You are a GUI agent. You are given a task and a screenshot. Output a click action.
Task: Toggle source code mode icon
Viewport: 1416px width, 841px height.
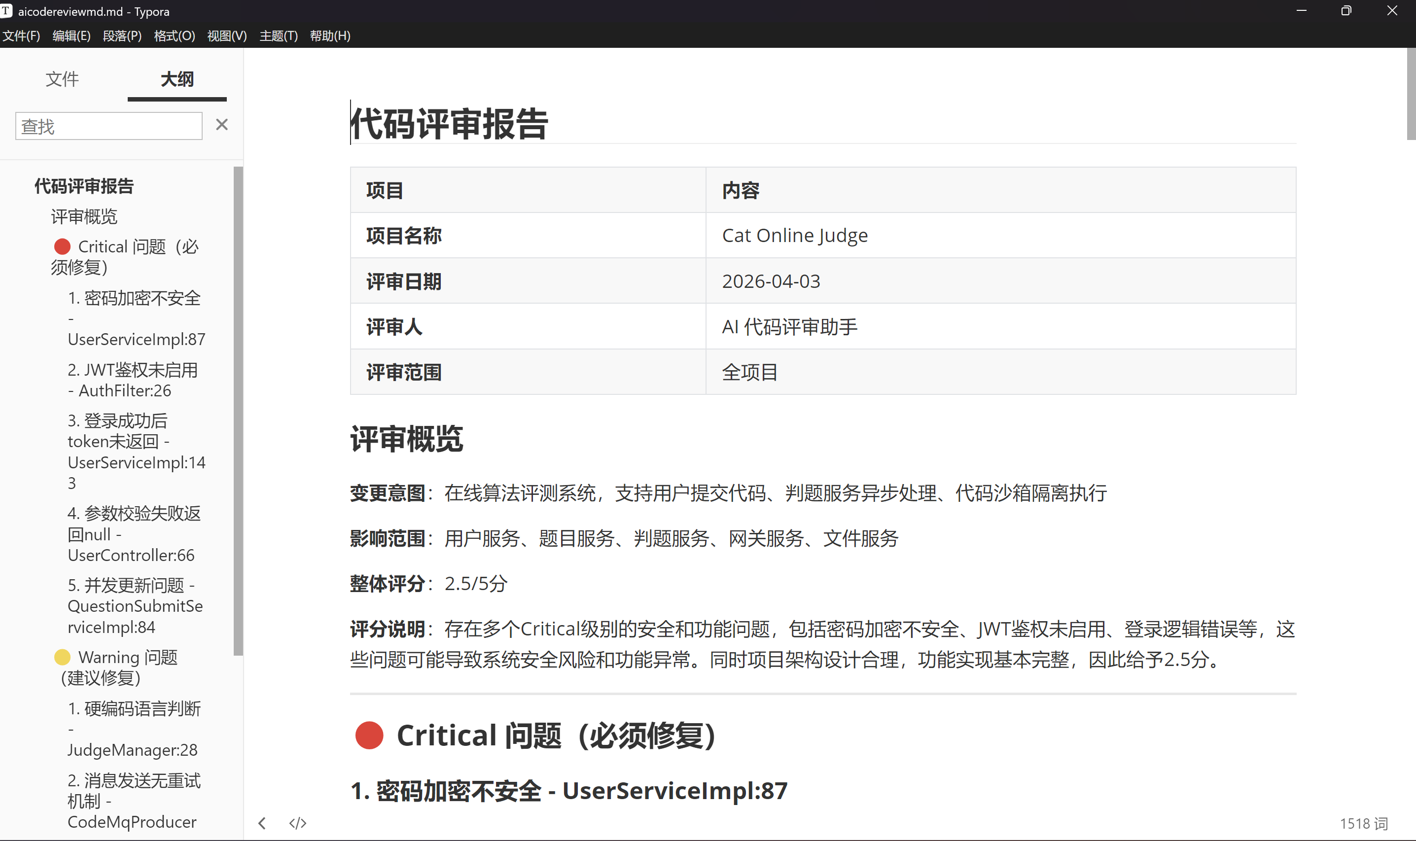[x=297, y=823]
